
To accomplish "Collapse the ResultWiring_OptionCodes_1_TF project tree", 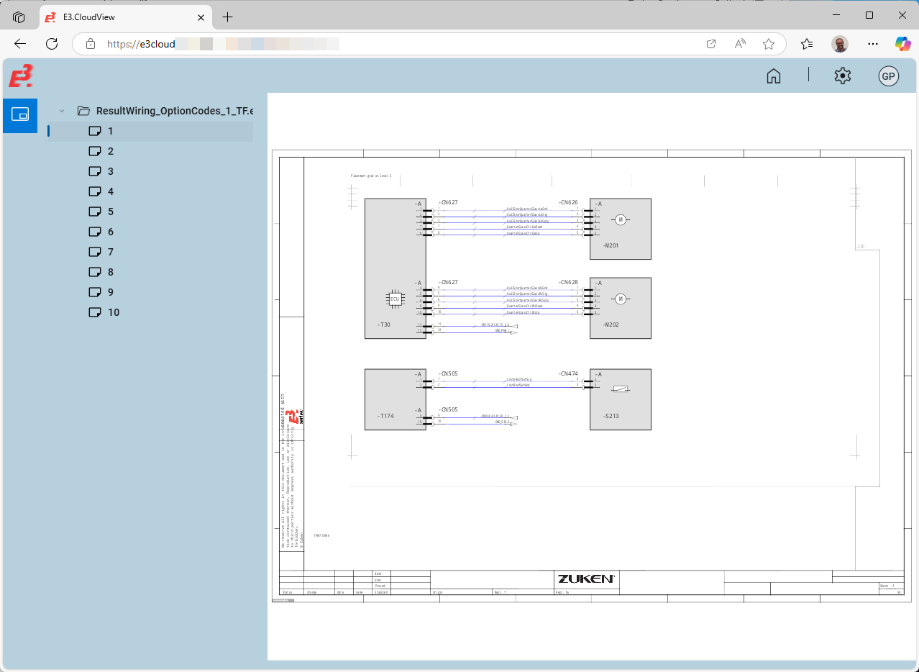I will click(x=62, y=111).
